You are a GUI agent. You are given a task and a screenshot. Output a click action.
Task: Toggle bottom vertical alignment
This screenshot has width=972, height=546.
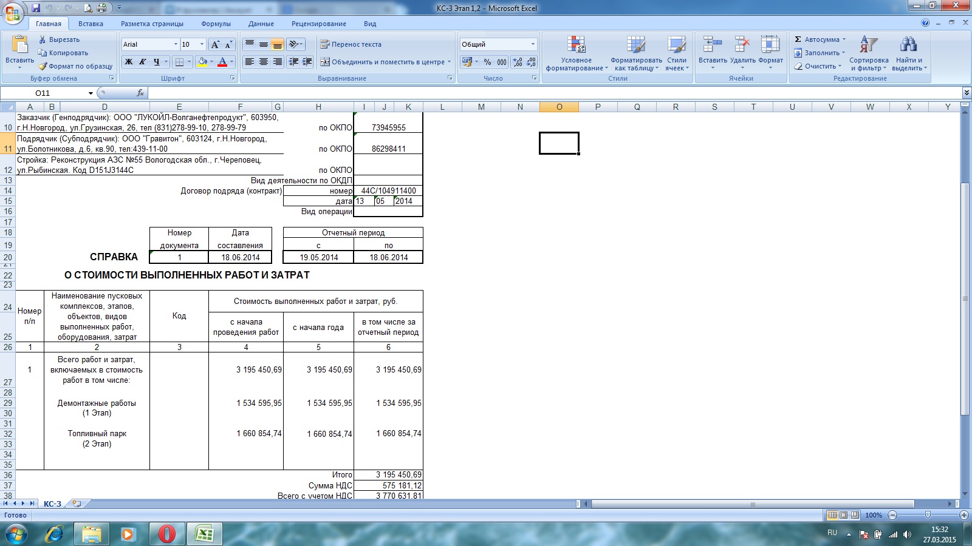(277, 44)
